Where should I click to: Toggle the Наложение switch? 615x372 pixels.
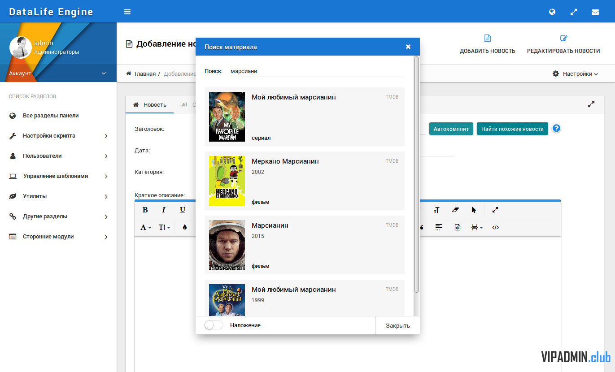[x=214, y=325]
